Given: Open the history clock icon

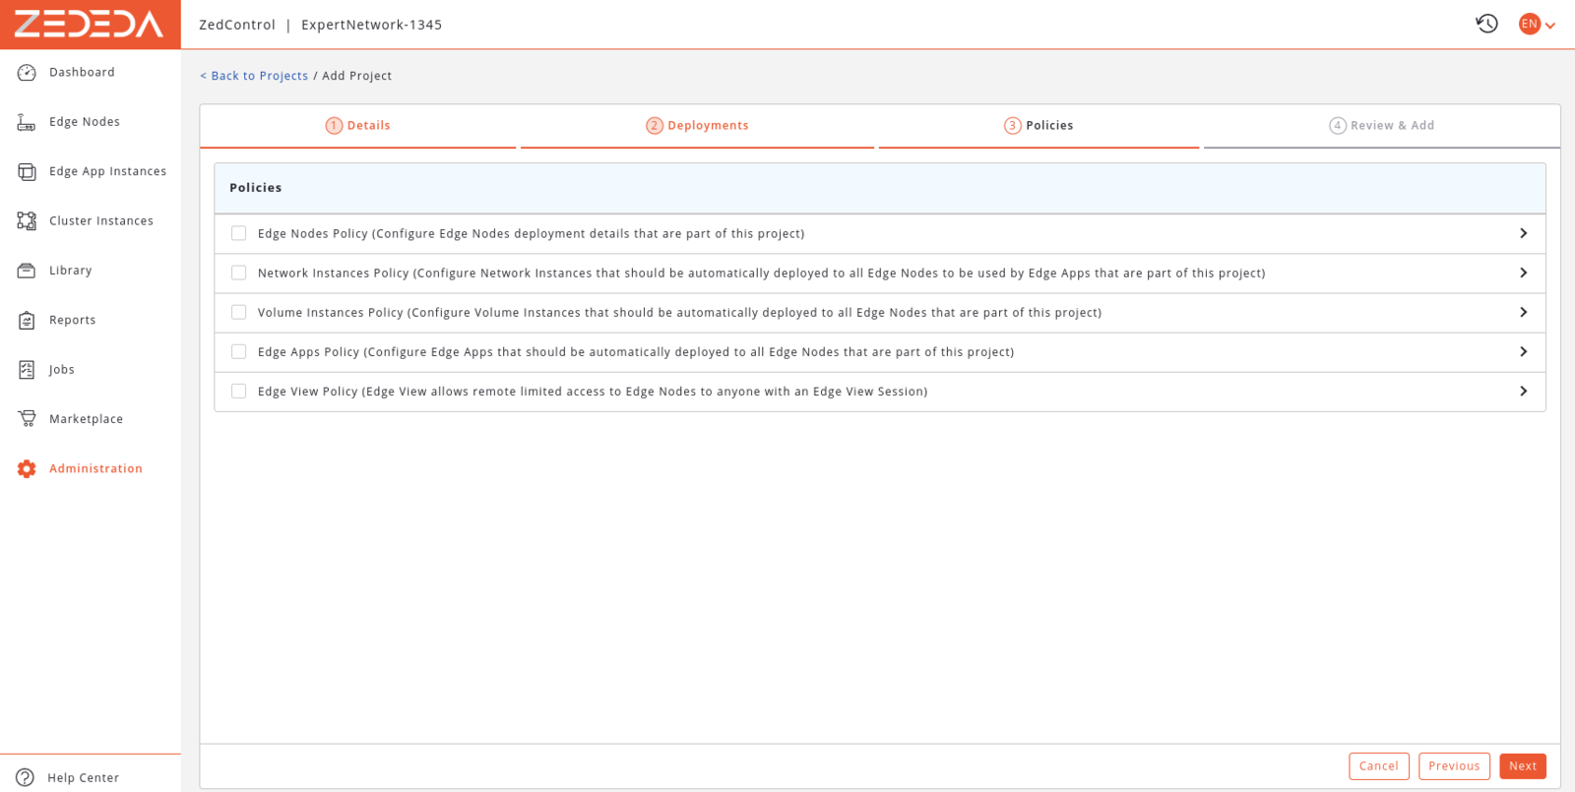Looking at the screenshot, I should tap(1486, 24).
